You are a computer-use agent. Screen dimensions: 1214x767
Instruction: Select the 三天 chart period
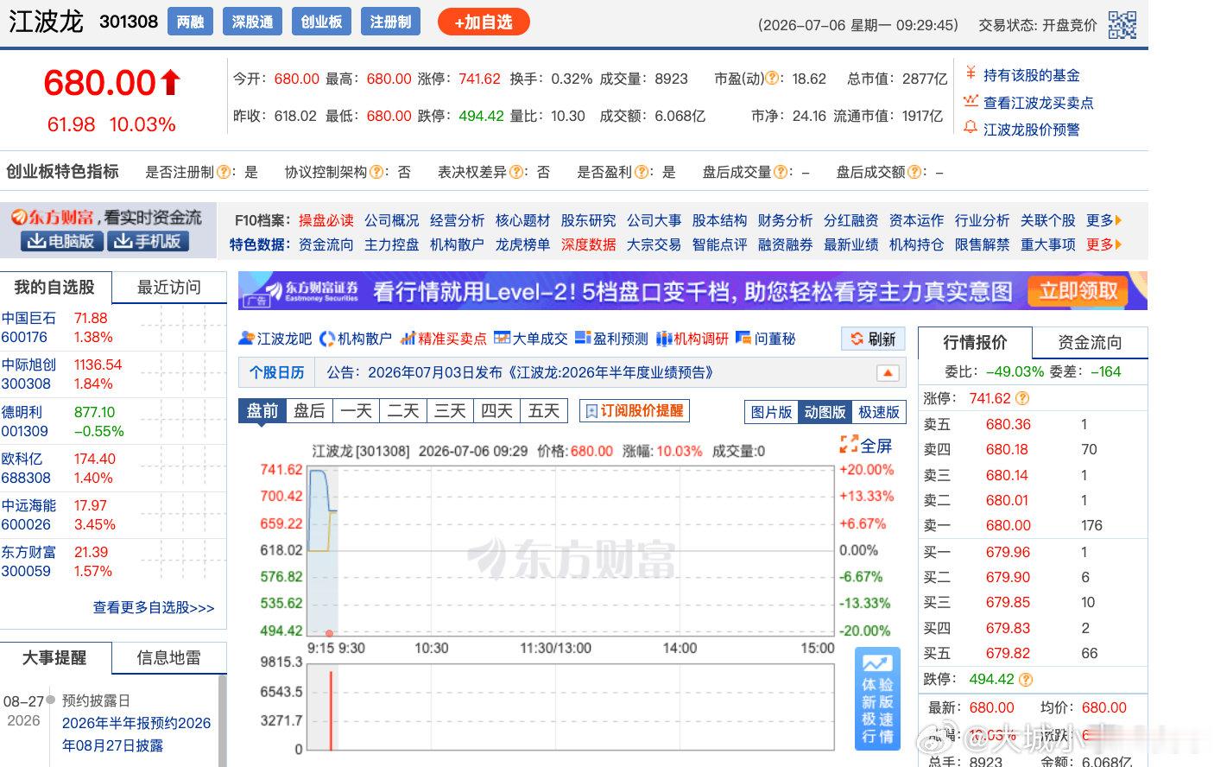pos(450,411)
